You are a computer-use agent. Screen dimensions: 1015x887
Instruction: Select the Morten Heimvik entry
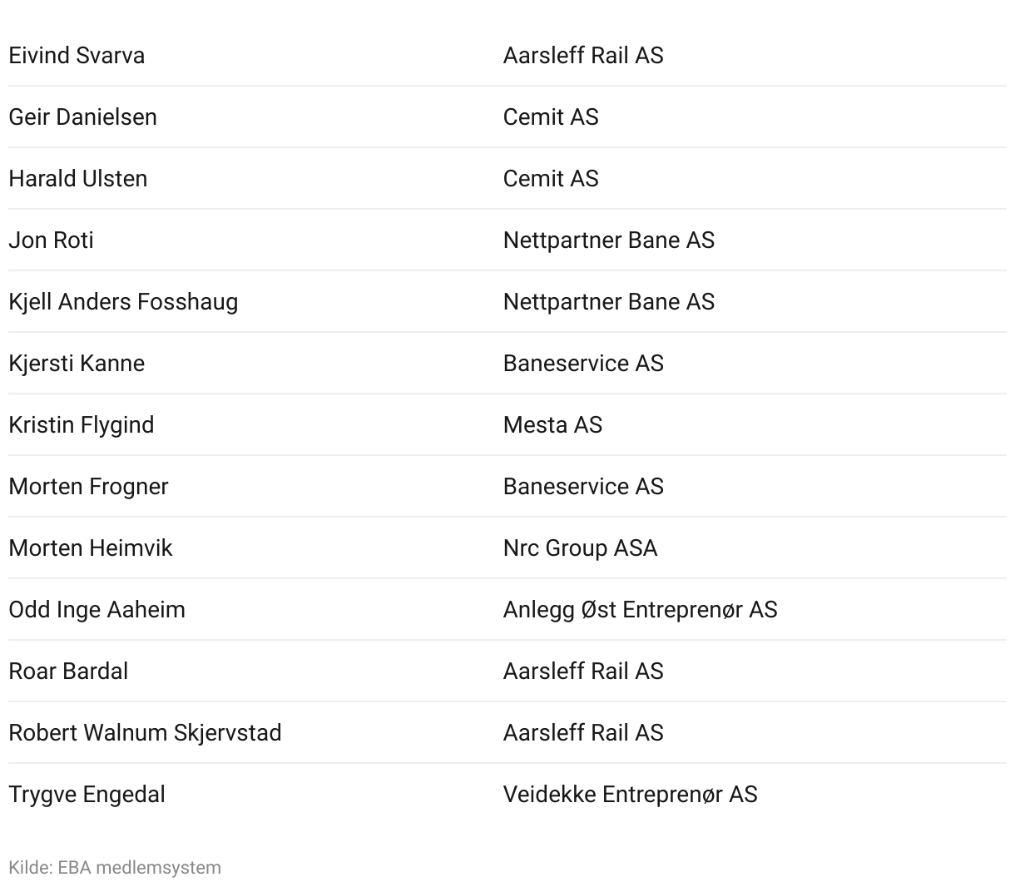click(91, 548)
